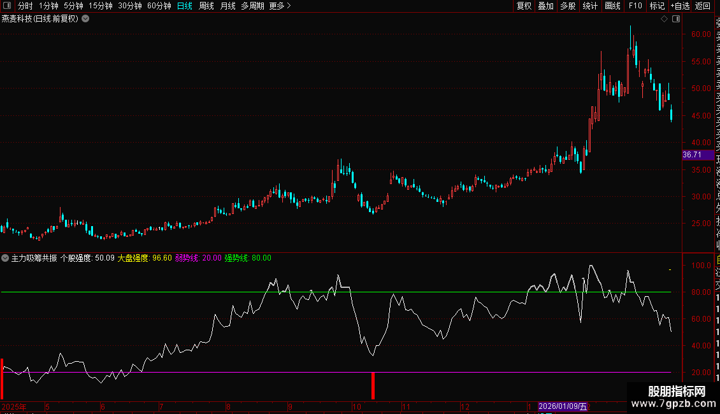
Task: Click the red signal bar near October
Action: [373, 385]
